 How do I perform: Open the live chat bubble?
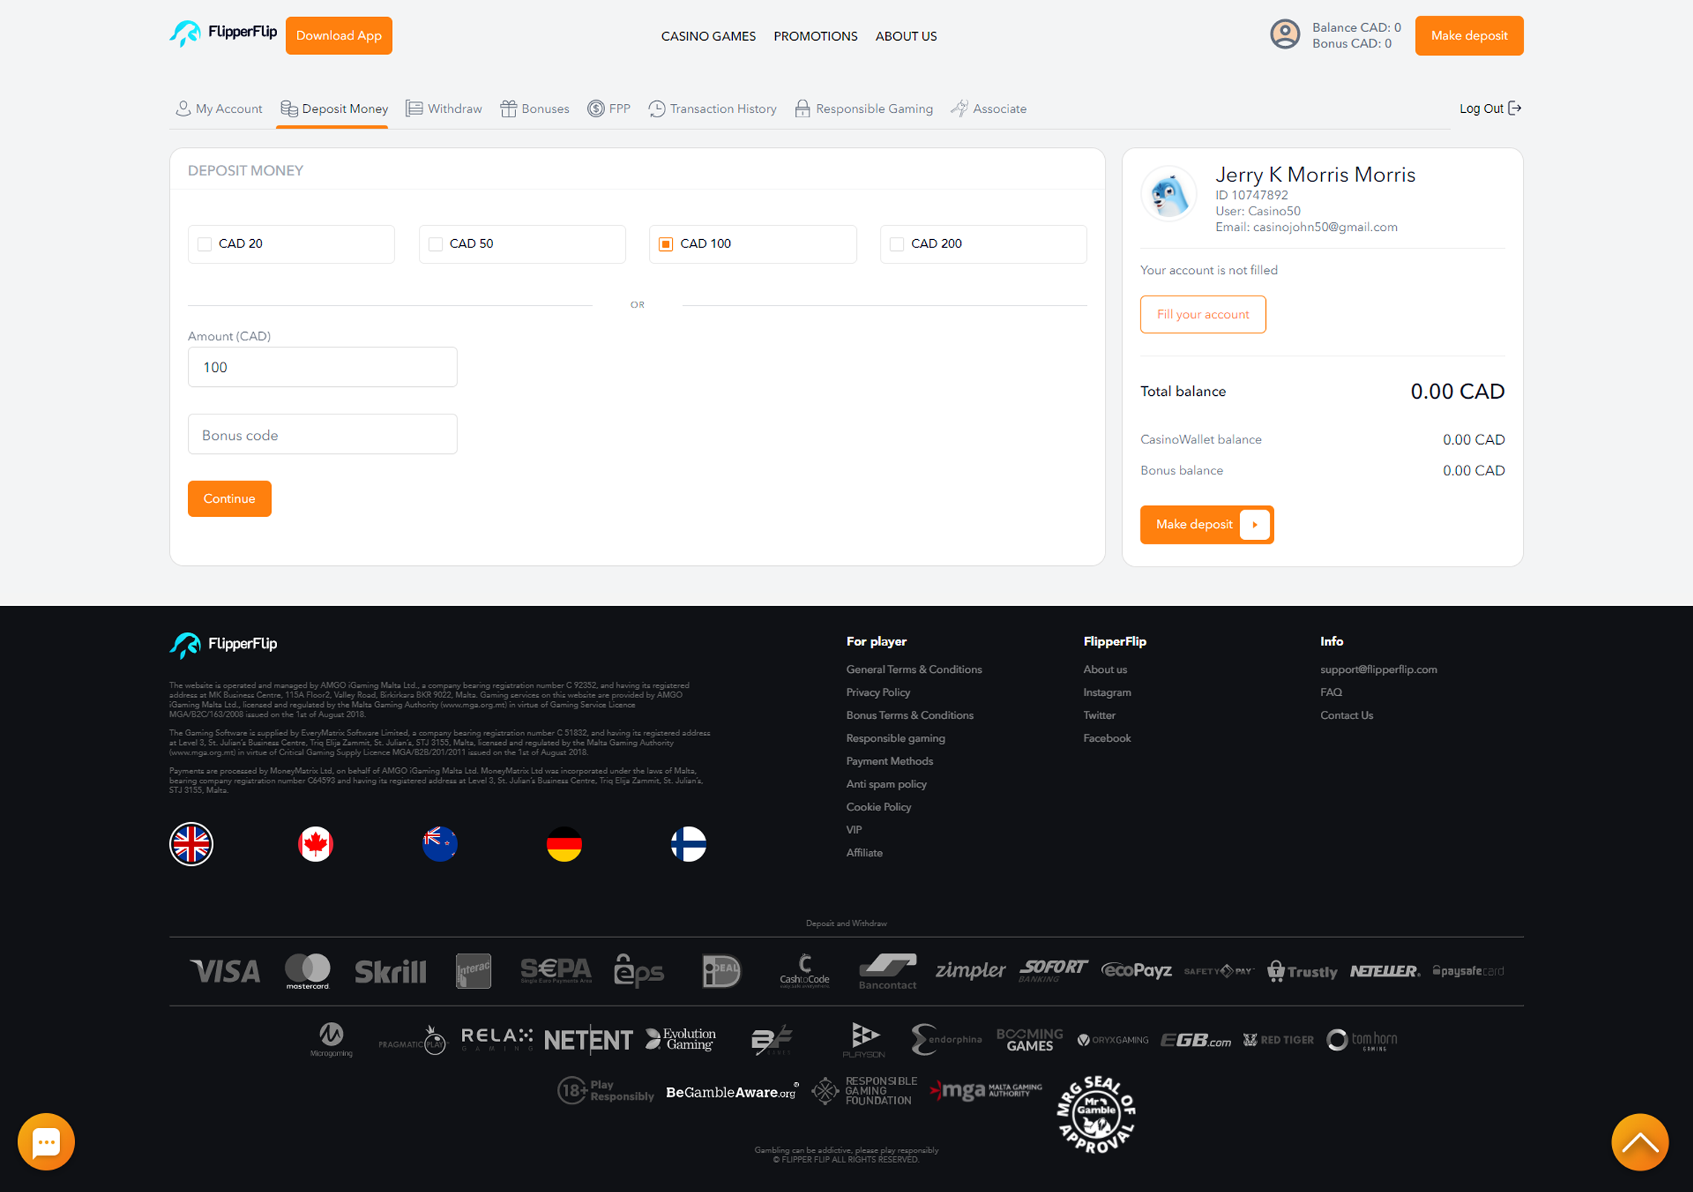pyautogui.click(x=46, y=1141)
